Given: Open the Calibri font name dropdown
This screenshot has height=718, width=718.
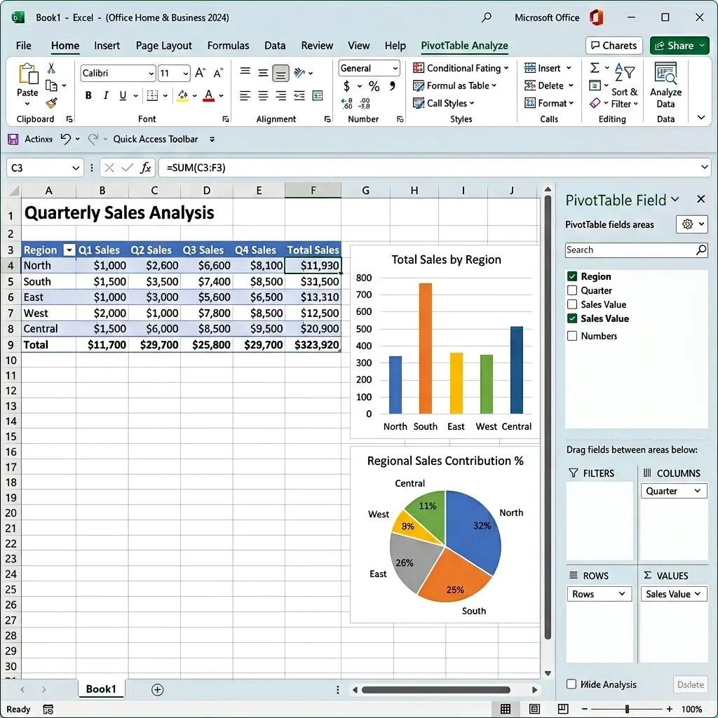Looking at the screenshot, I should click(x=151, y=73).
